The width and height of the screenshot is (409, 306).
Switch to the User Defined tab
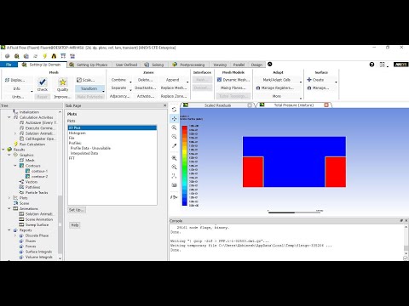[126, 65]
